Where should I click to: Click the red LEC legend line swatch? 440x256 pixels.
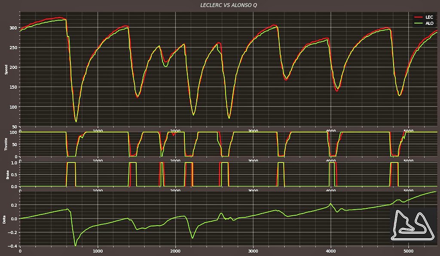click(x=419, y=17)
